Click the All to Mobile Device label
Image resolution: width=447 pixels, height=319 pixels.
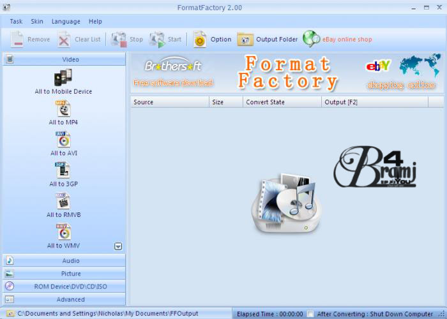point(63,91)
